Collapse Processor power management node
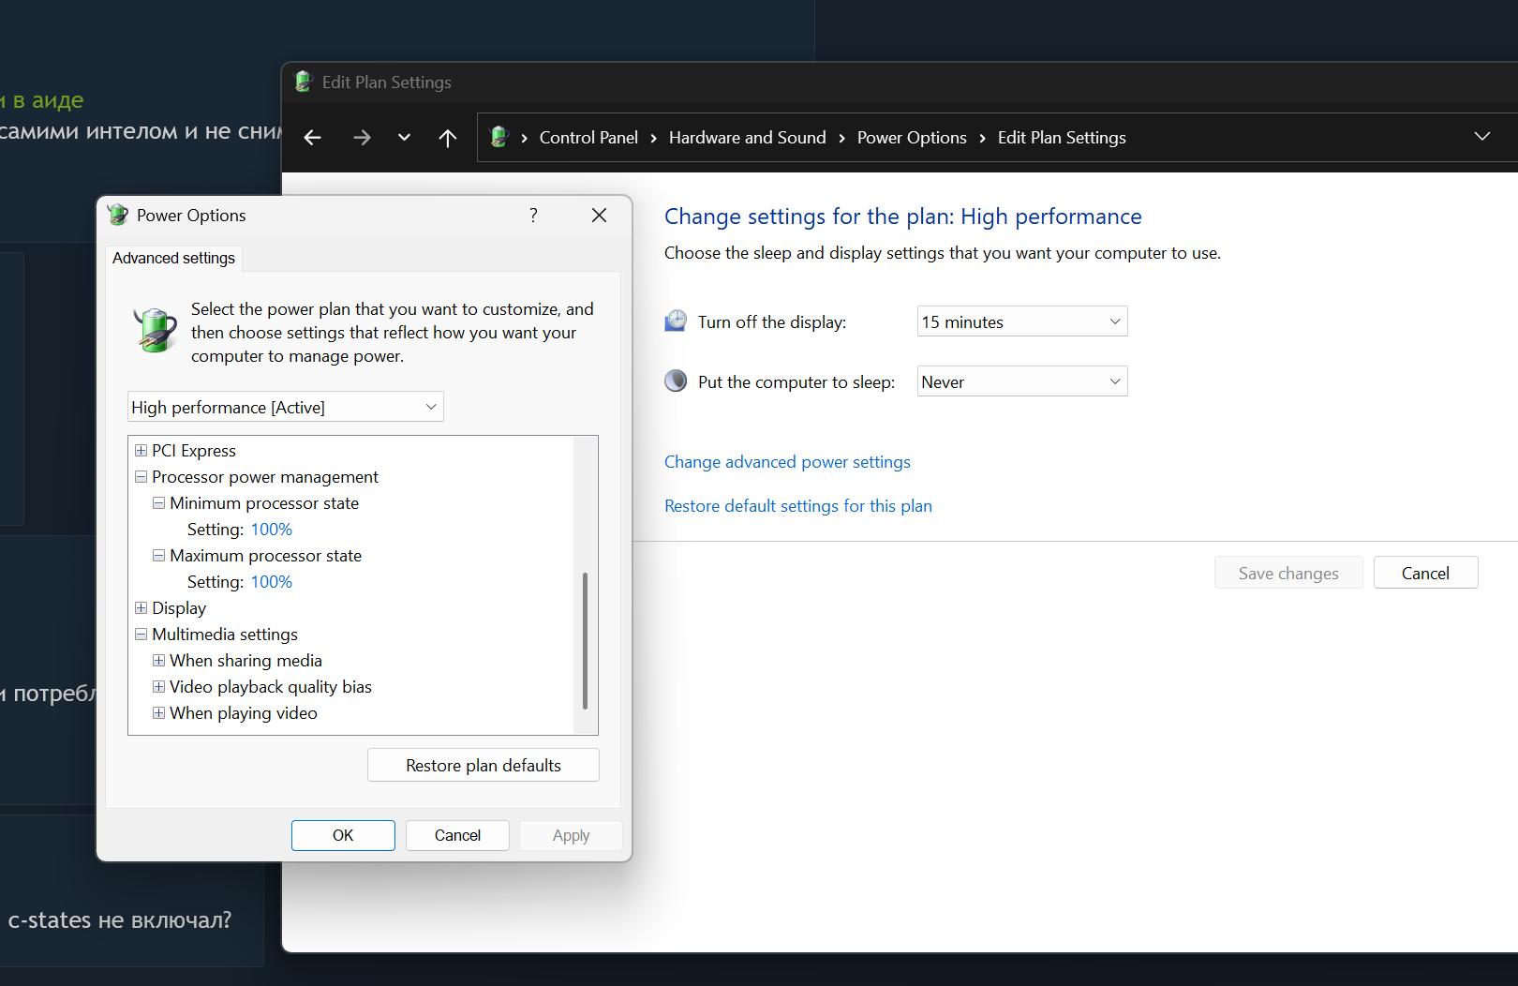 pos(141,477)
